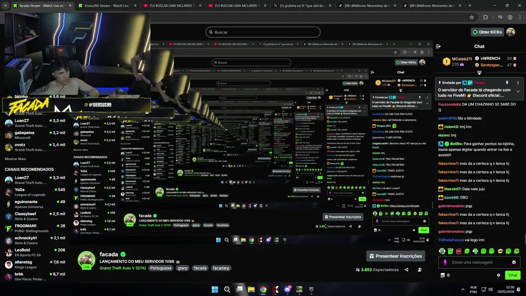
Task: Open Windows Start menu
Action: tap(215, 289)
